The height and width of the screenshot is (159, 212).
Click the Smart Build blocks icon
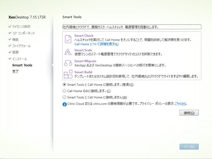coord(68,74)
